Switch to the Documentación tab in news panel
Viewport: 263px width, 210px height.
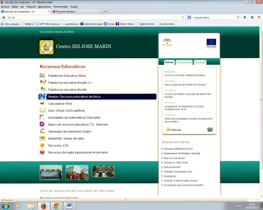[x=184, y=62]
